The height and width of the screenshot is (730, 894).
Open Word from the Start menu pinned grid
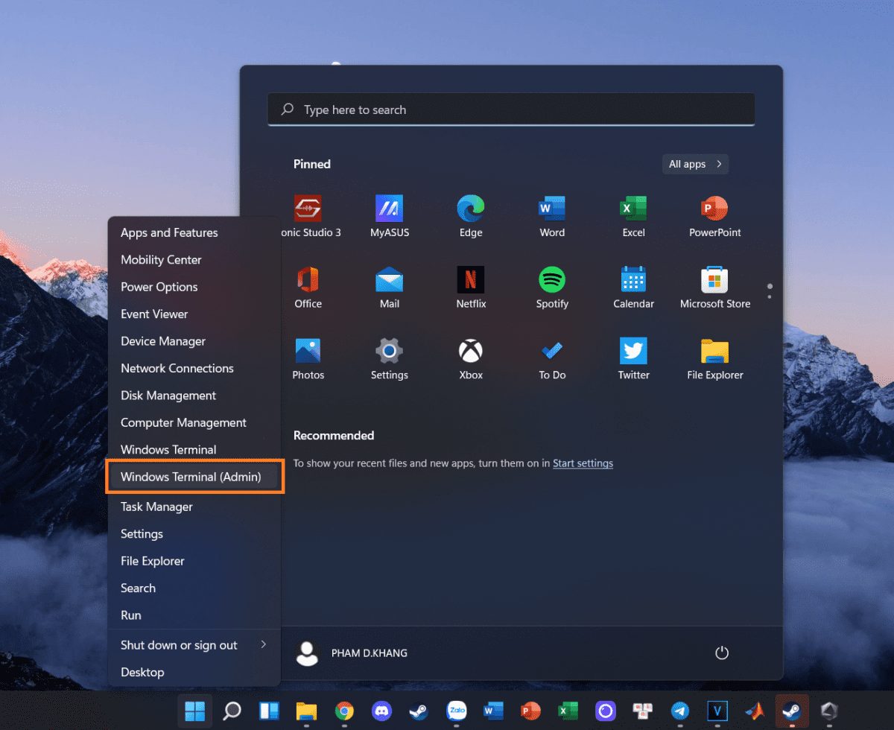coord(552,215)
